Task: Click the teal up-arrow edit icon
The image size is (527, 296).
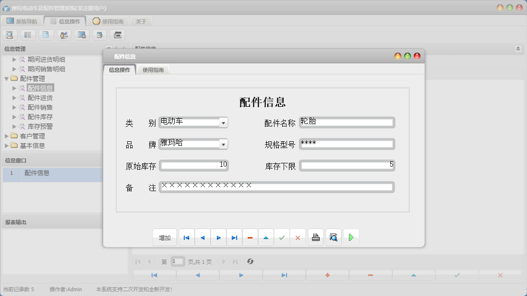Action: 266,238
